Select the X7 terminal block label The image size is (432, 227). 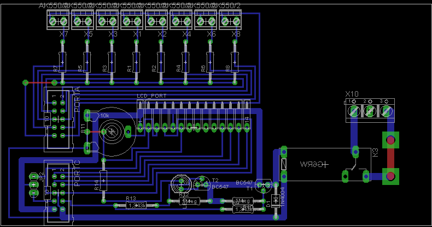click(x=63, y=34)
